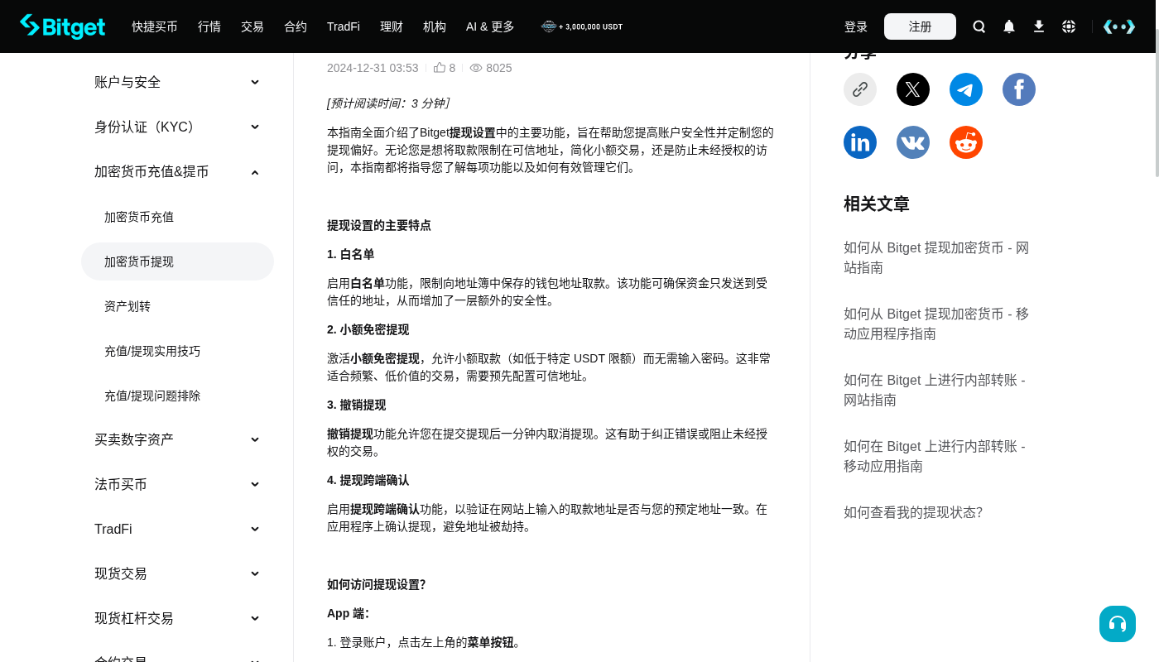Image resolution: width=1159 pixels, height=662 pixels.
Task: Click the download app icon
Action: click(x=1039, y=26)
